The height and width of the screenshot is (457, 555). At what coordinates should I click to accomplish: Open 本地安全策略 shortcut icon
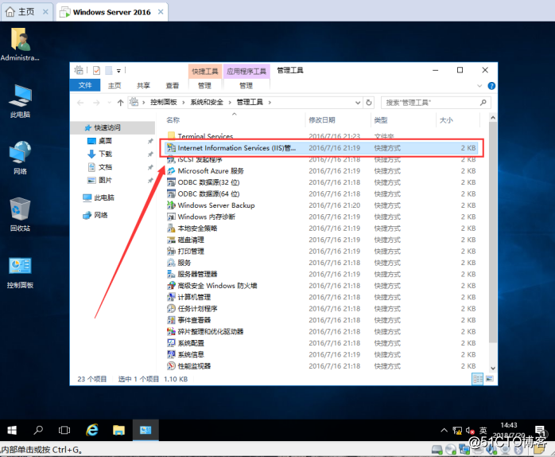[x=171, y=228]
